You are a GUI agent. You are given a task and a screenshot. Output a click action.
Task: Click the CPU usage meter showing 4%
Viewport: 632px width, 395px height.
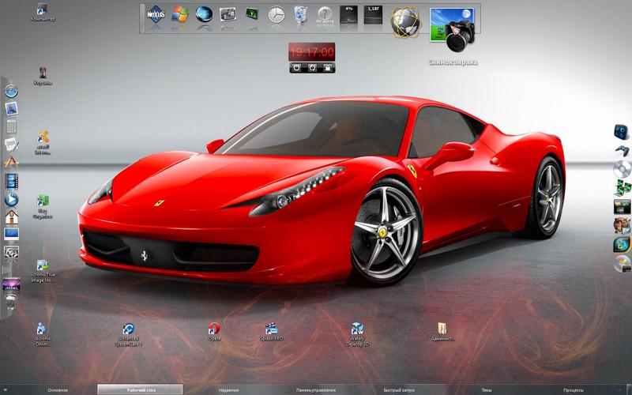(x=348, y=15)
